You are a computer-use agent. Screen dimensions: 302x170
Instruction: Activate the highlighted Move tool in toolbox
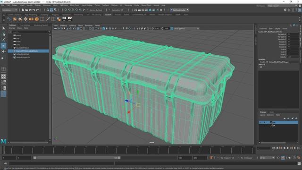(3, 46)
